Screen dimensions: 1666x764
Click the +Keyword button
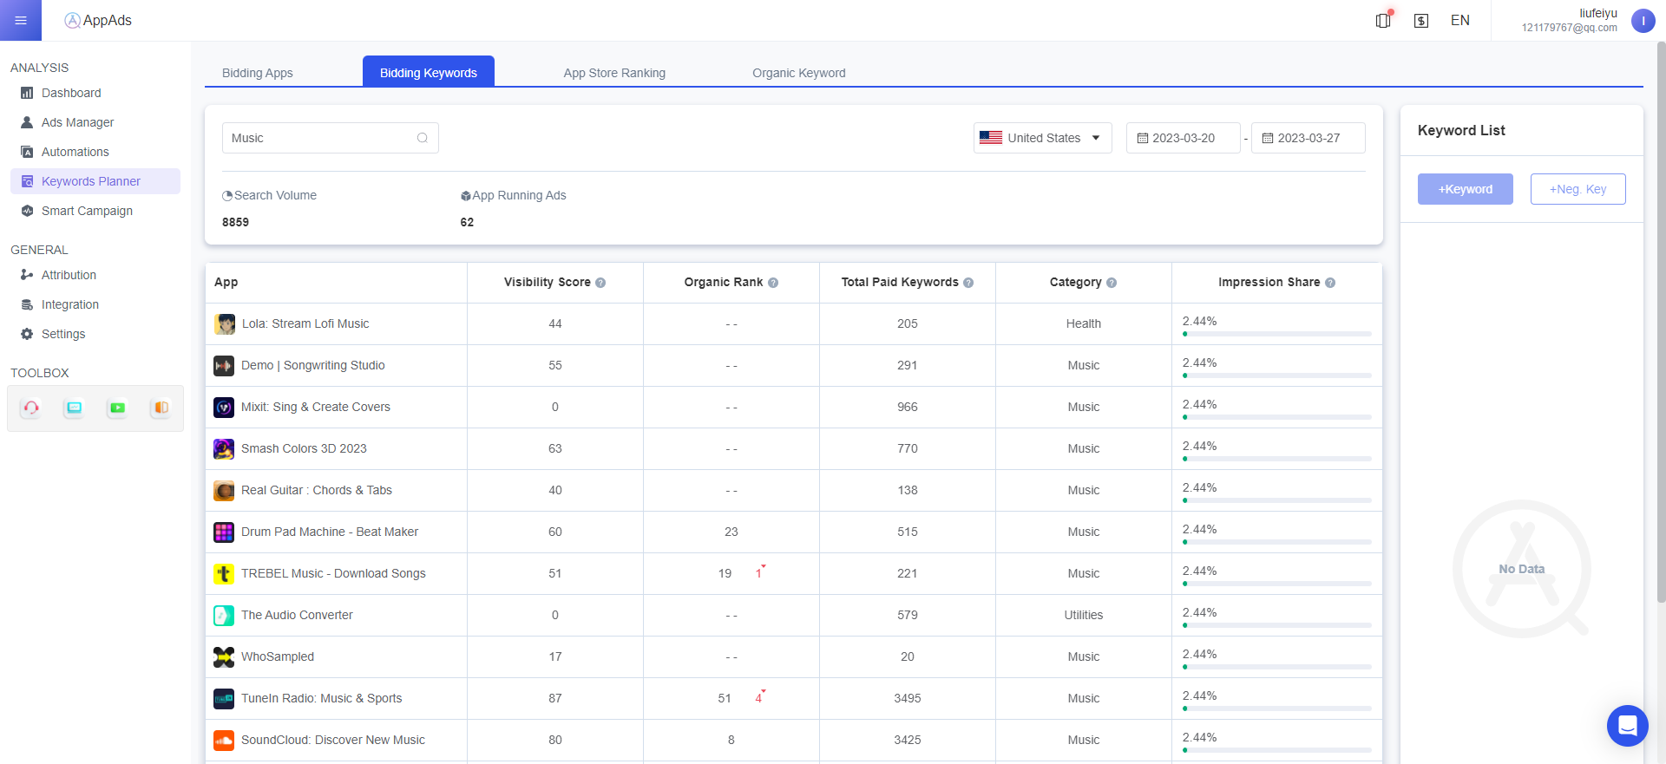pos(1465,189)
